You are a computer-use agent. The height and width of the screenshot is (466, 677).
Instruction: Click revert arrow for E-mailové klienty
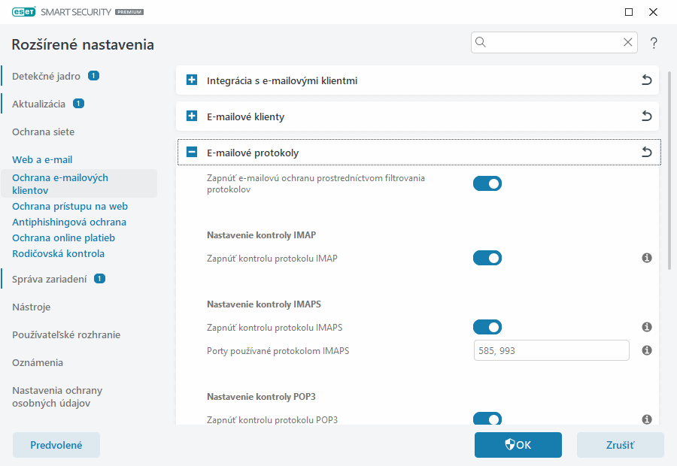646,116
